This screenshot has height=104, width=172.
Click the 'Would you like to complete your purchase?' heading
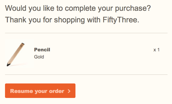click(78, 8)
